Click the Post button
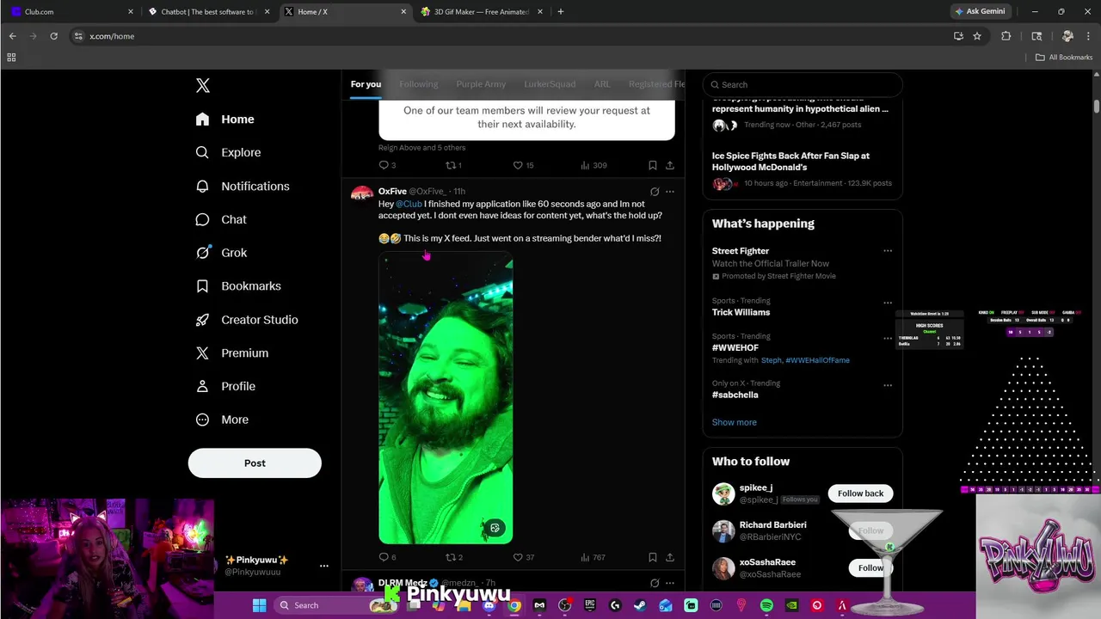1101x619 pixels. (x=255, y=463)
